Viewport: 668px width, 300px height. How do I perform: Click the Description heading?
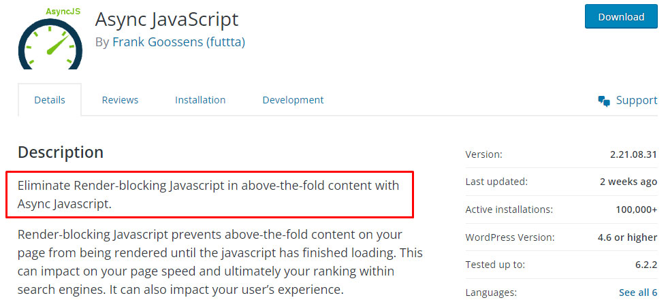point(61,152)
